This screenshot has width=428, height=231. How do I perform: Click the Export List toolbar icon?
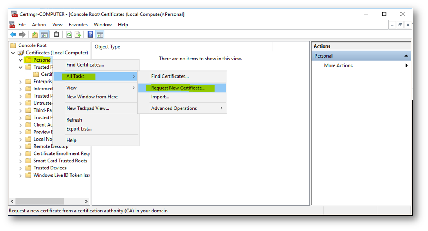78,34
